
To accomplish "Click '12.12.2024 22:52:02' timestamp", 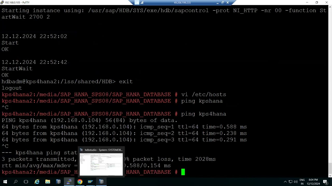I will [34, 36].
